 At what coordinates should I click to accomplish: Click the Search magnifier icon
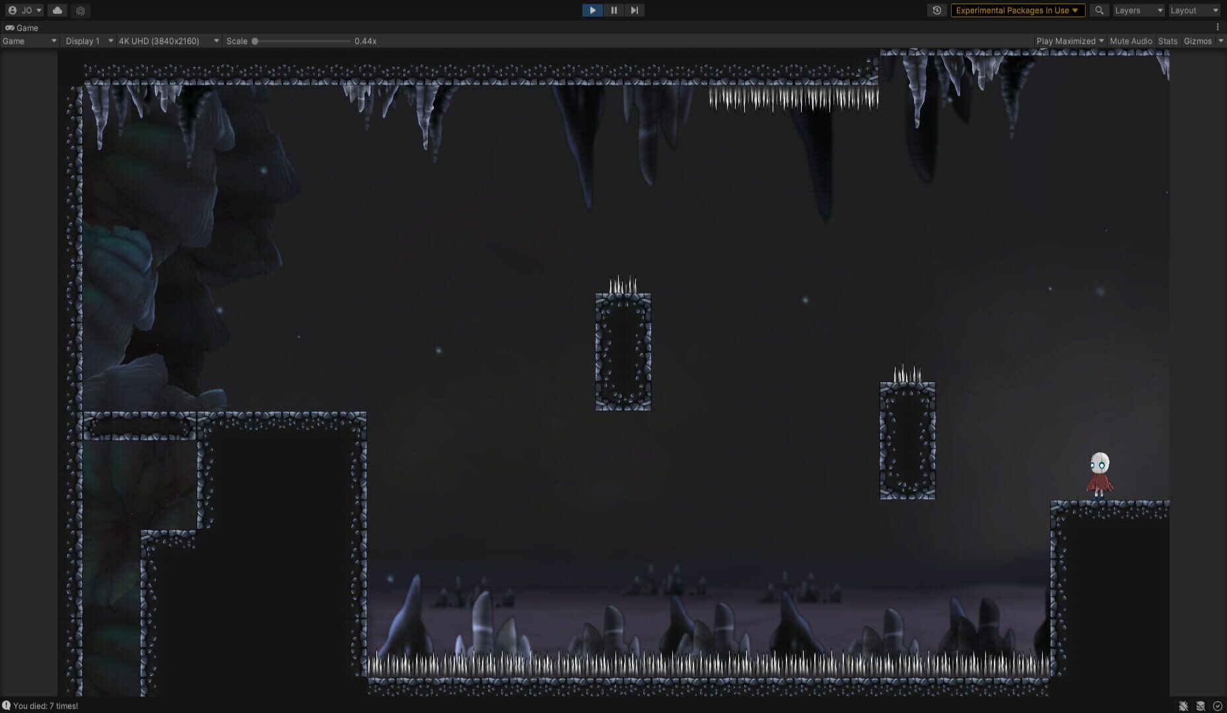1099,11
